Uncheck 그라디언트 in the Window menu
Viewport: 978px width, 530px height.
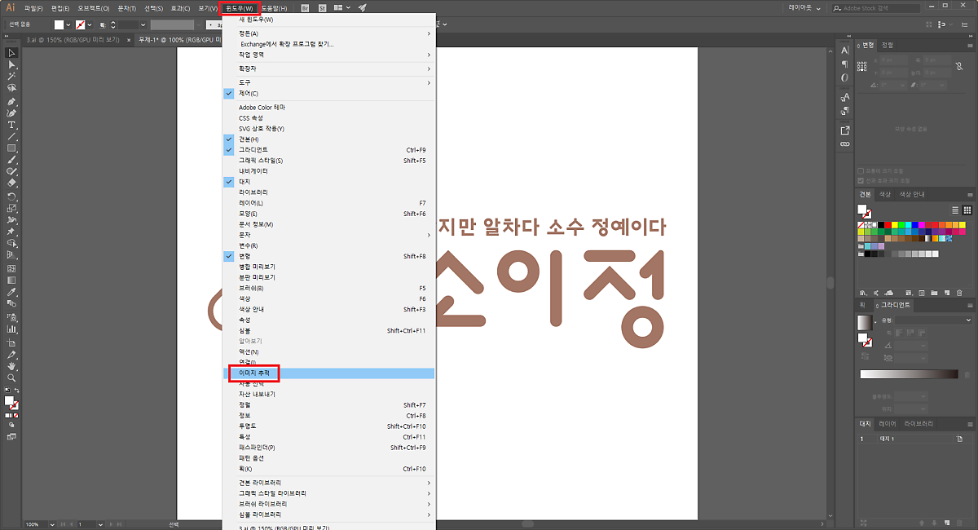[x=253, y=150]
